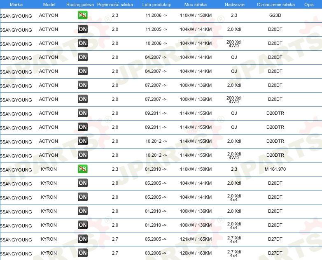Click the ON icon for Kyron 05.2005 2.0 Xdi

point(82,183)
